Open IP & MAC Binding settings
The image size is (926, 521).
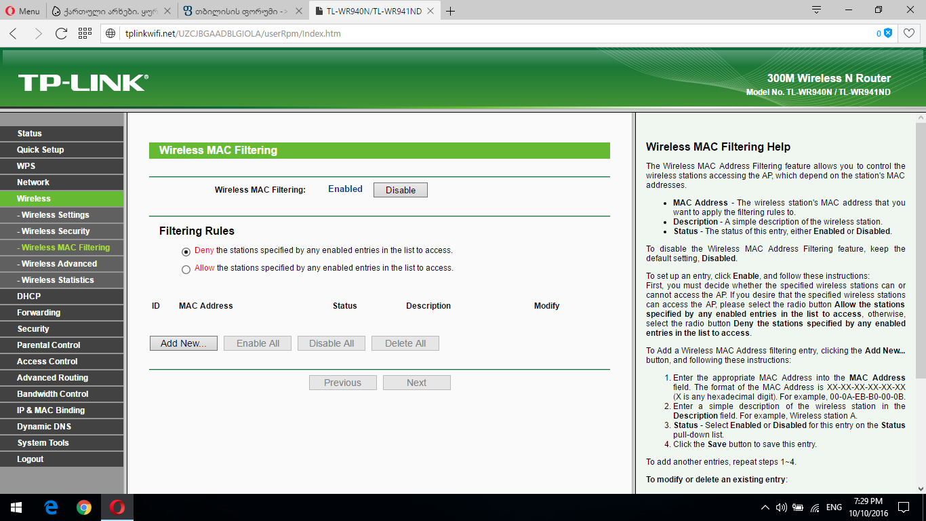point(62,410)
